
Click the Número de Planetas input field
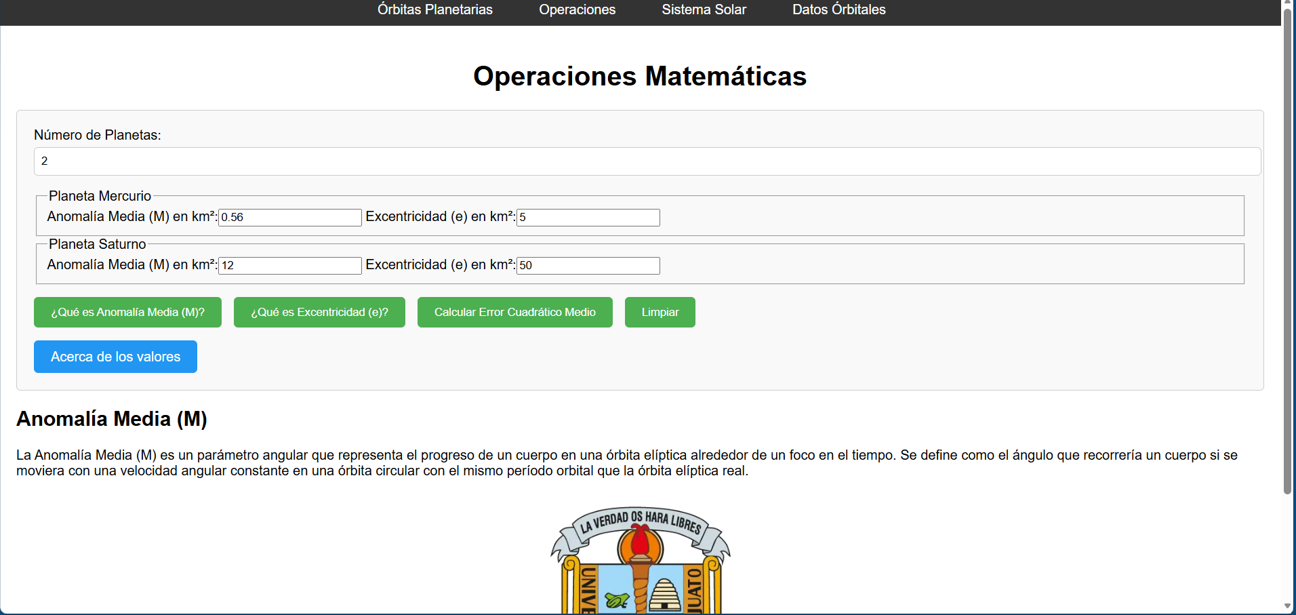(x=647, y=161)
